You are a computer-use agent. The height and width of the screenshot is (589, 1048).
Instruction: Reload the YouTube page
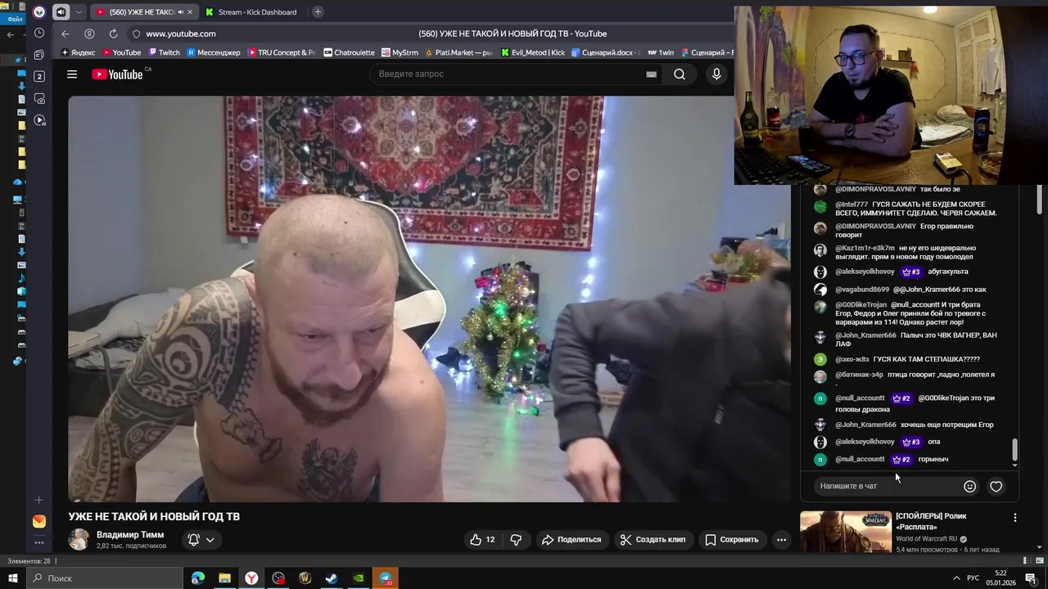(x=113, y=34)
